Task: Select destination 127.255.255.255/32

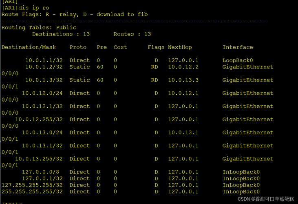Action: [x=32, y=185]
